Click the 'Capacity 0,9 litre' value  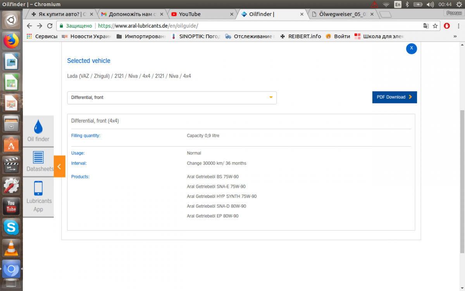[203, 136]
